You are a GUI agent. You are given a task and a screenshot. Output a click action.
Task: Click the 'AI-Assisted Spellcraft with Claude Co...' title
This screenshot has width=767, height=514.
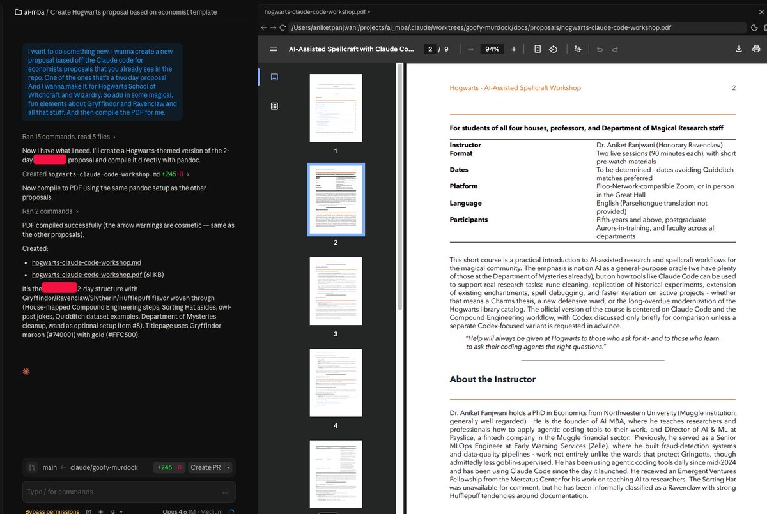[351, 49]
